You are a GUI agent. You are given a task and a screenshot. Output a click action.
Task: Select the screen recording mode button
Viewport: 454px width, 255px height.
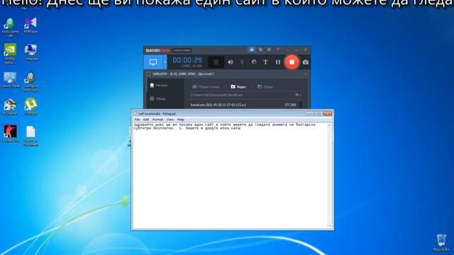click(x=153, y=62)
